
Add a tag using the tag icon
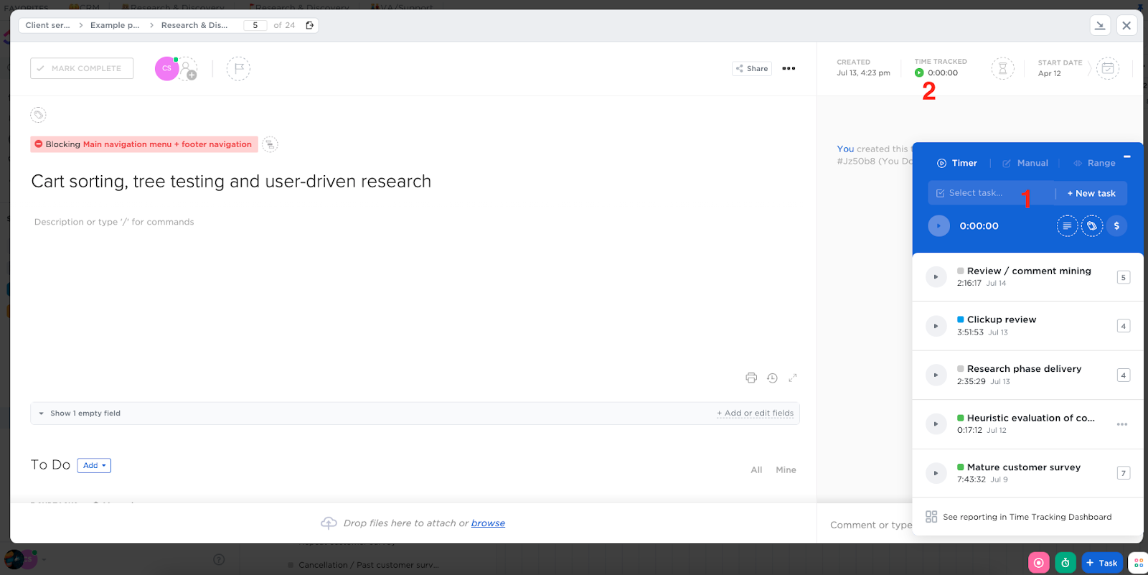pyautogui.click(x=38, y=115)
